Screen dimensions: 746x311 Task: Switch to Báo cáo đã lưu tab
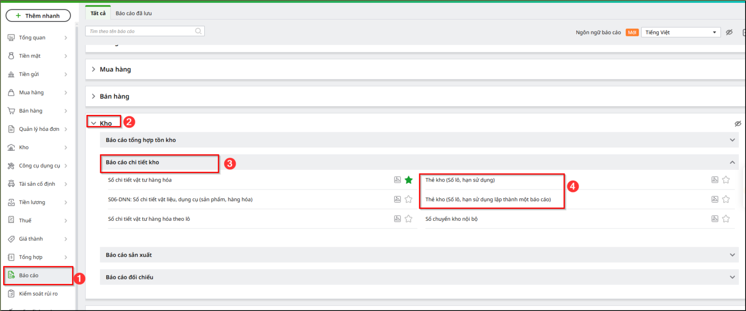[133, 14]
